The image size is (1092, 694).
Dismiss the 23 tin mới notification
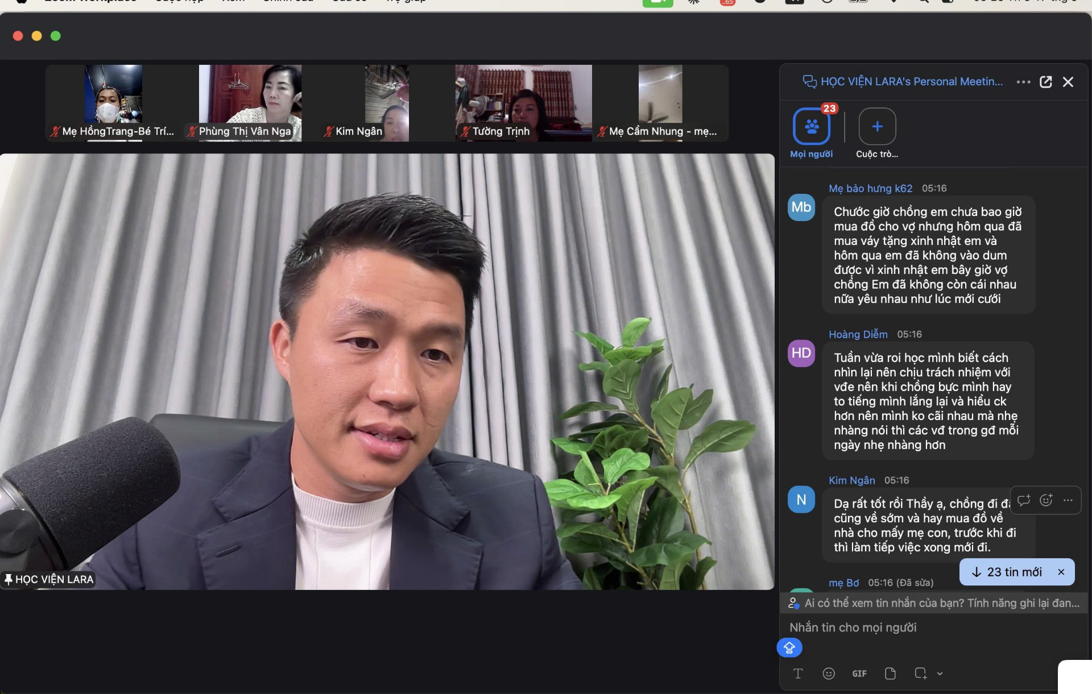click(1061, 572)
